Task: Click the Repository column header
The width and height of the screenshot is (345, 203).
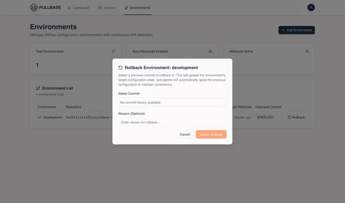Action: (x=74, y=107)
